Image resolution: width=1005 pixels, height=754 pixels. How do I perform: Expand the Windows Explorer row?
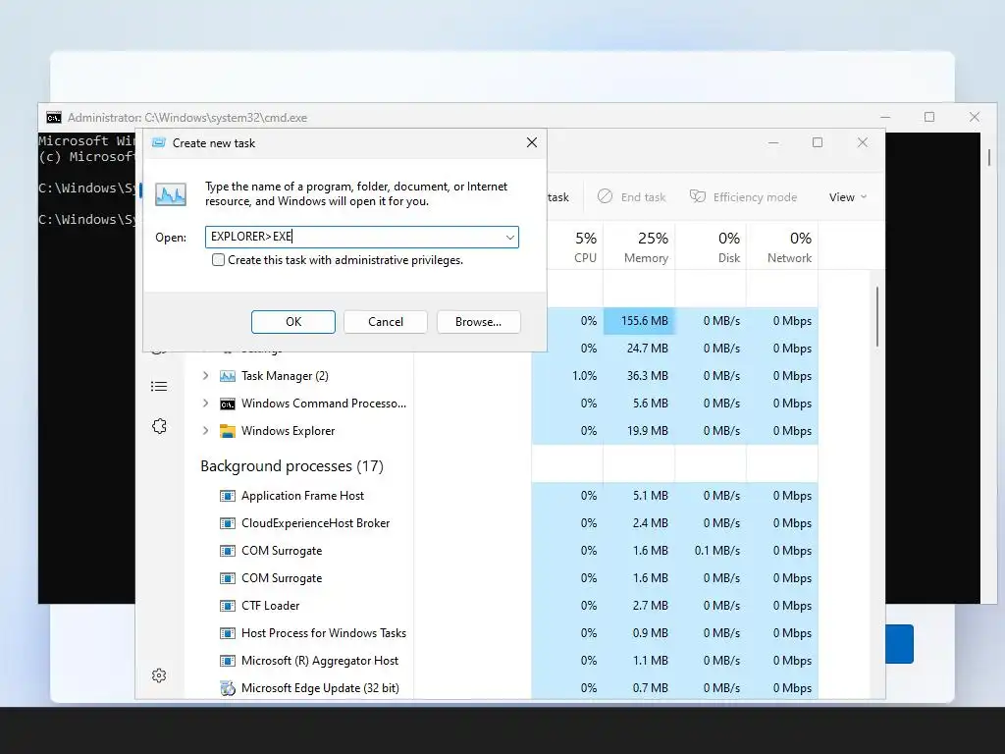click(x=206, y=431)
